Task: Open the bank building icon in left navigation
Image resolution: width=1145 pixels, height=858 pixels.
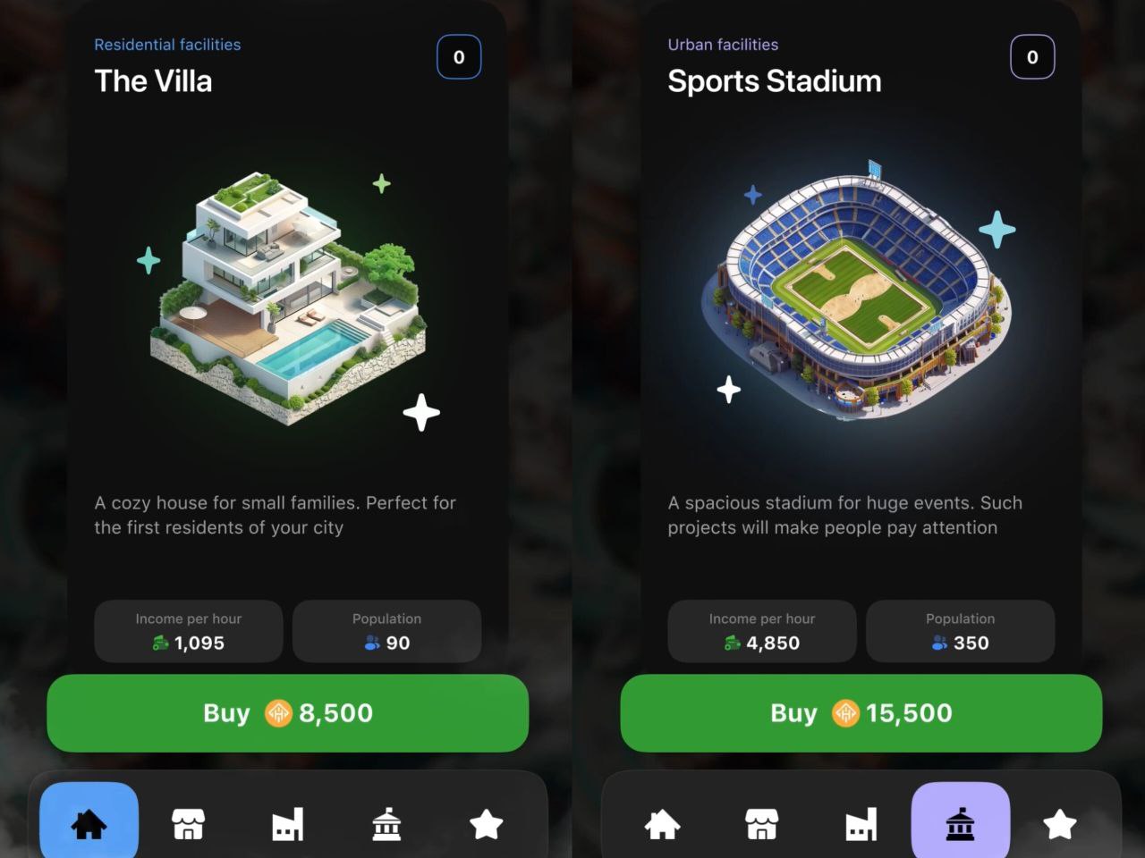Action: pos(386,823)
